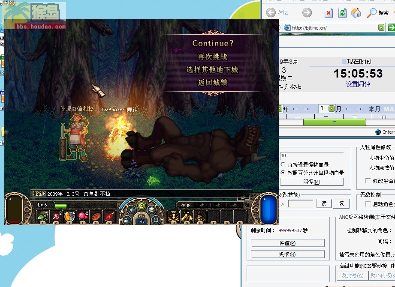Open the 任务 quest tracker tab
The height and width of the screenshot is (287, 395).
pyautogui.click(x=186, y=205)
